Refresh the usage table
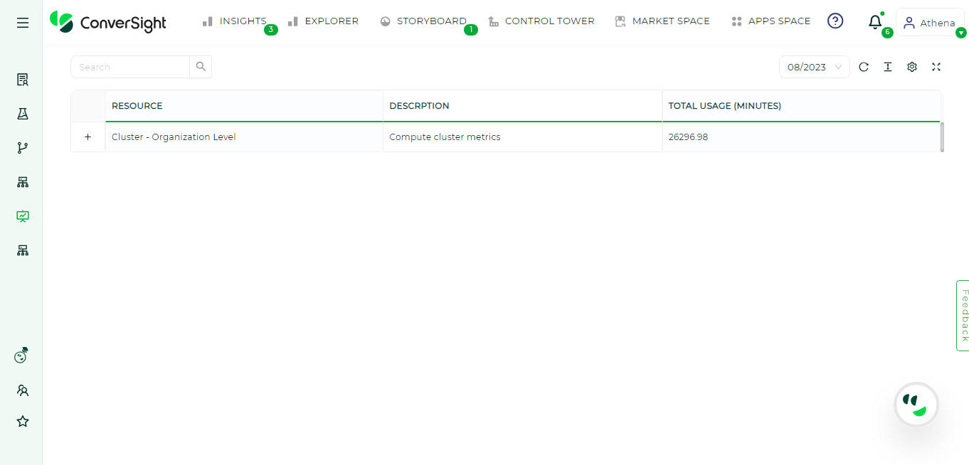This screenshot has width=969, height=465. coord(864,67)
